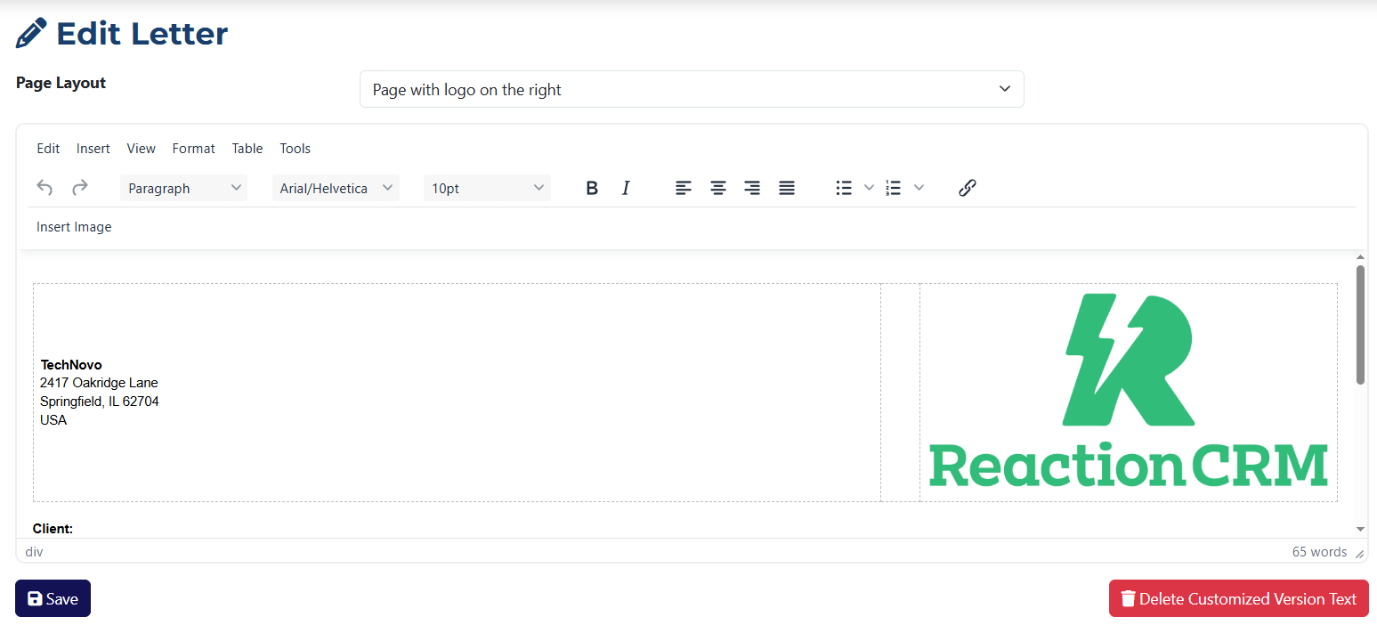Click the Undo icon
The width and height of the screenshot is (1377, 633).
pos(45,188)
